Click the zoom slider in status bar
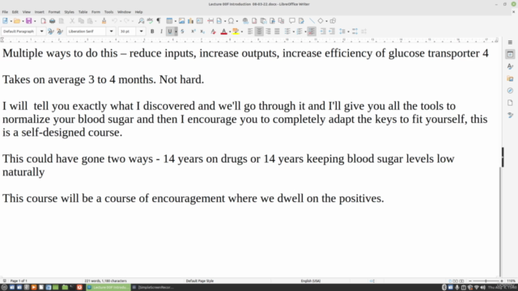518x291 pixels. coord(486,280)
